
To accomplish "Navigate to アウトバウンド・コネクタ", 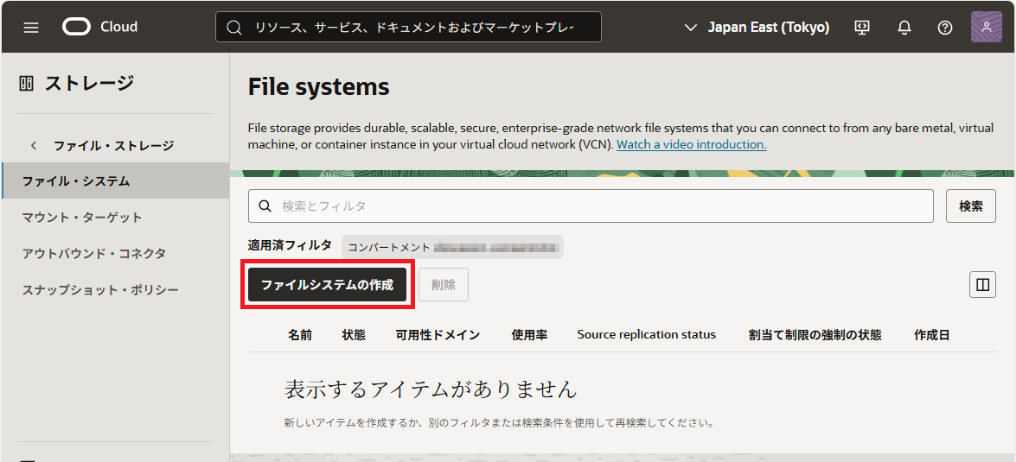I will 94,254.
